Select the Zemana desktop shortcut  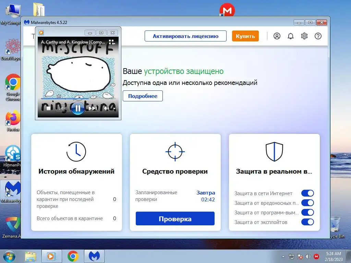tap(11, 227)
